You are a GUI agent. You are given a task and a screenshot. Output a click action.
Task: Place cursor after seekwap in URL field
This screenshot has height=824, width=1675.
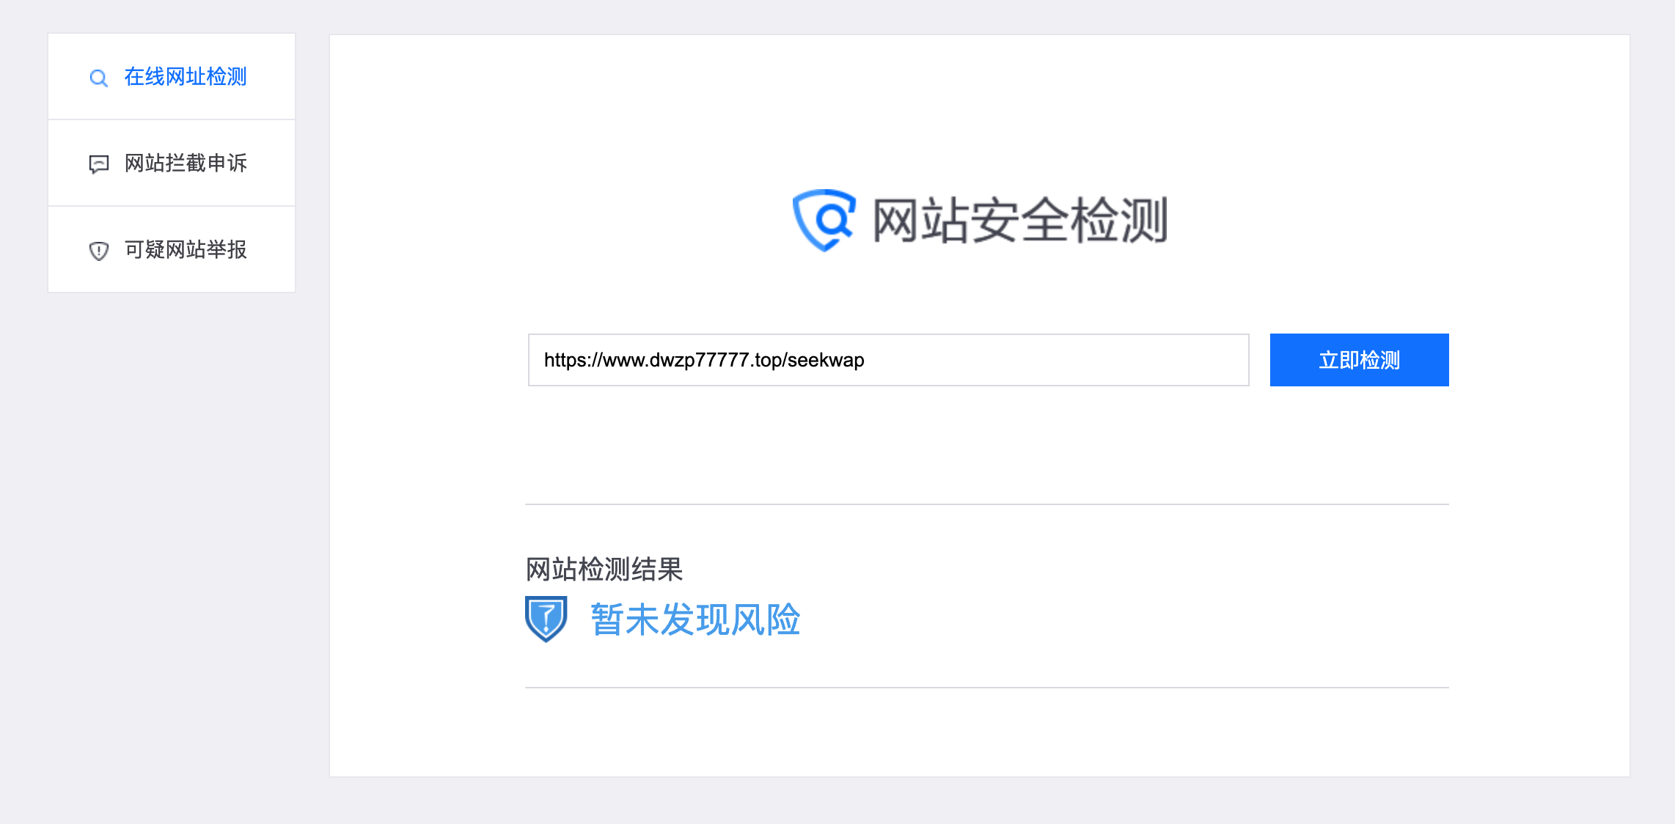(x=866, y=360)
